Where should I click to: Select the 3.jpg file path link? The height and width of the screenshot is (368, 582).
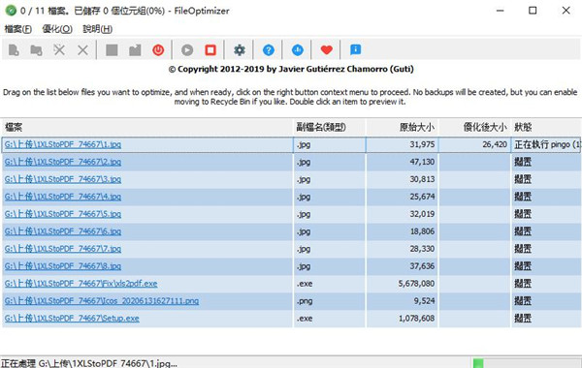pos(63,179)
